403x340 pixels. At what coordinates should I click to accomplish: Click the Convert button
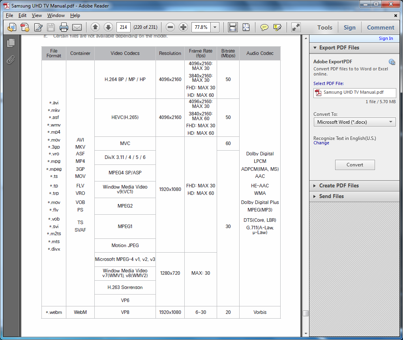click(x=355, y=165)
